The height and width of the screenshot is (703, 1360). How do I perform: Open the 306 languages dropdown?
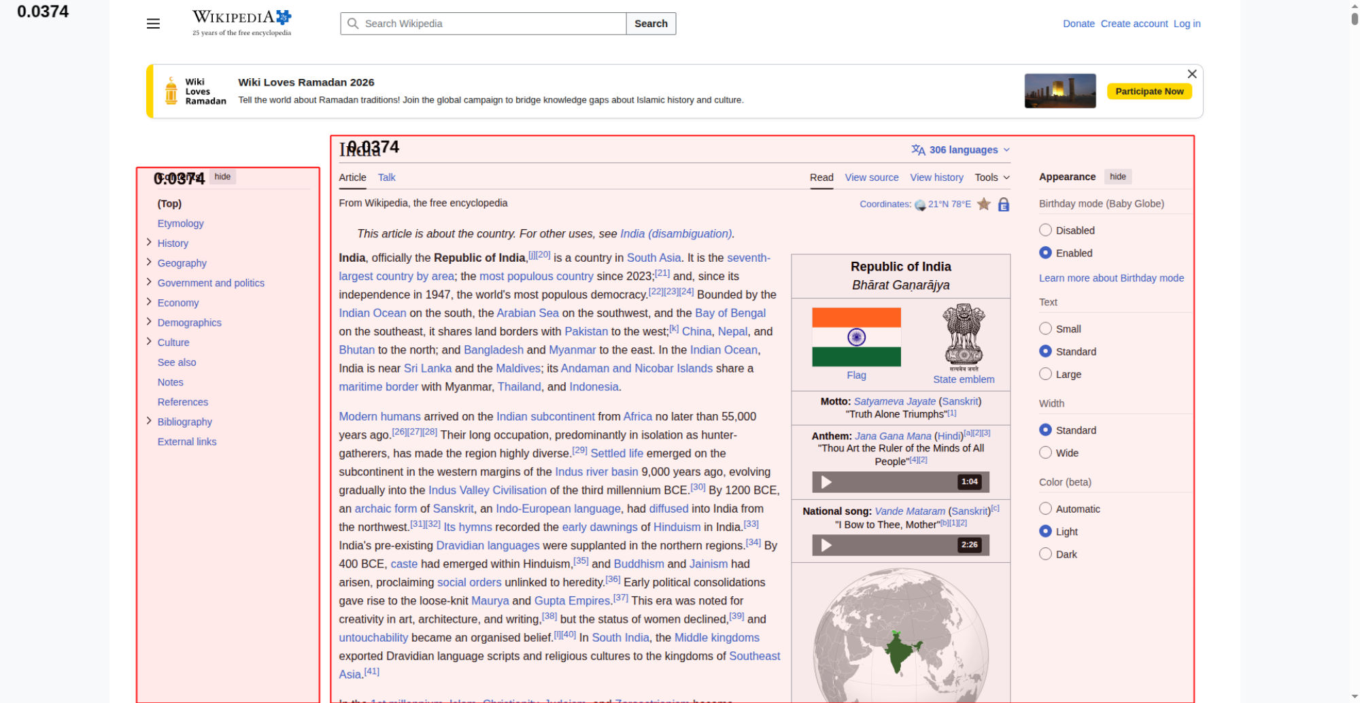tap(960, 150)
